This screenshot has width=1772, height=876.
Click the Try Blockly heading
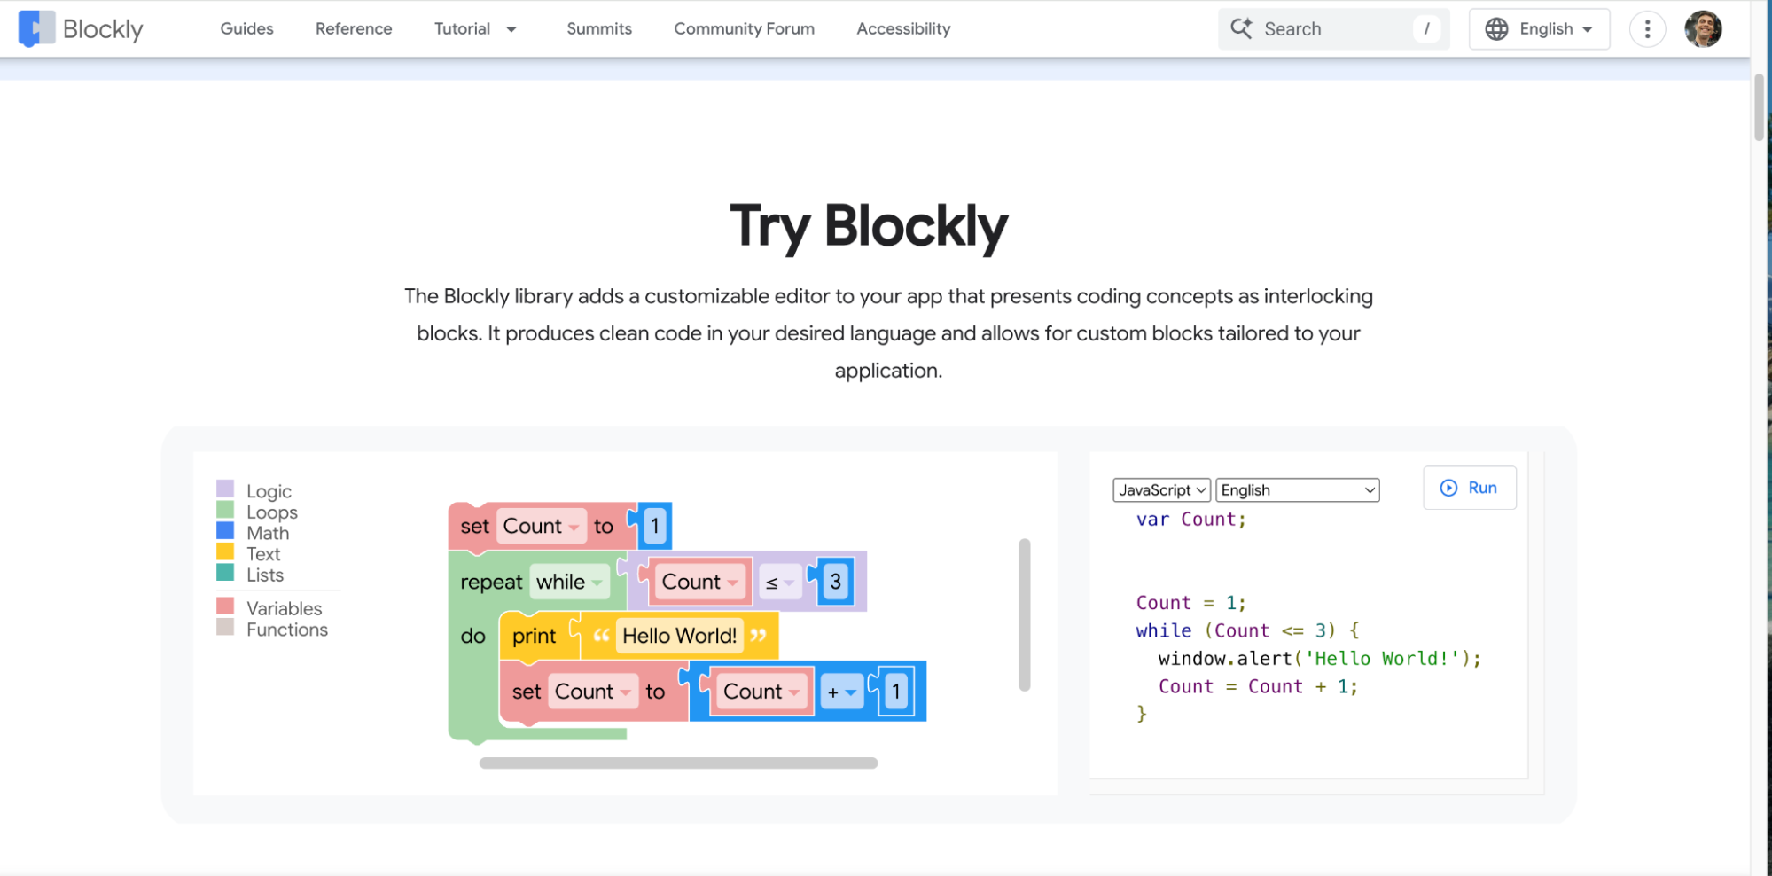[869, 227]
